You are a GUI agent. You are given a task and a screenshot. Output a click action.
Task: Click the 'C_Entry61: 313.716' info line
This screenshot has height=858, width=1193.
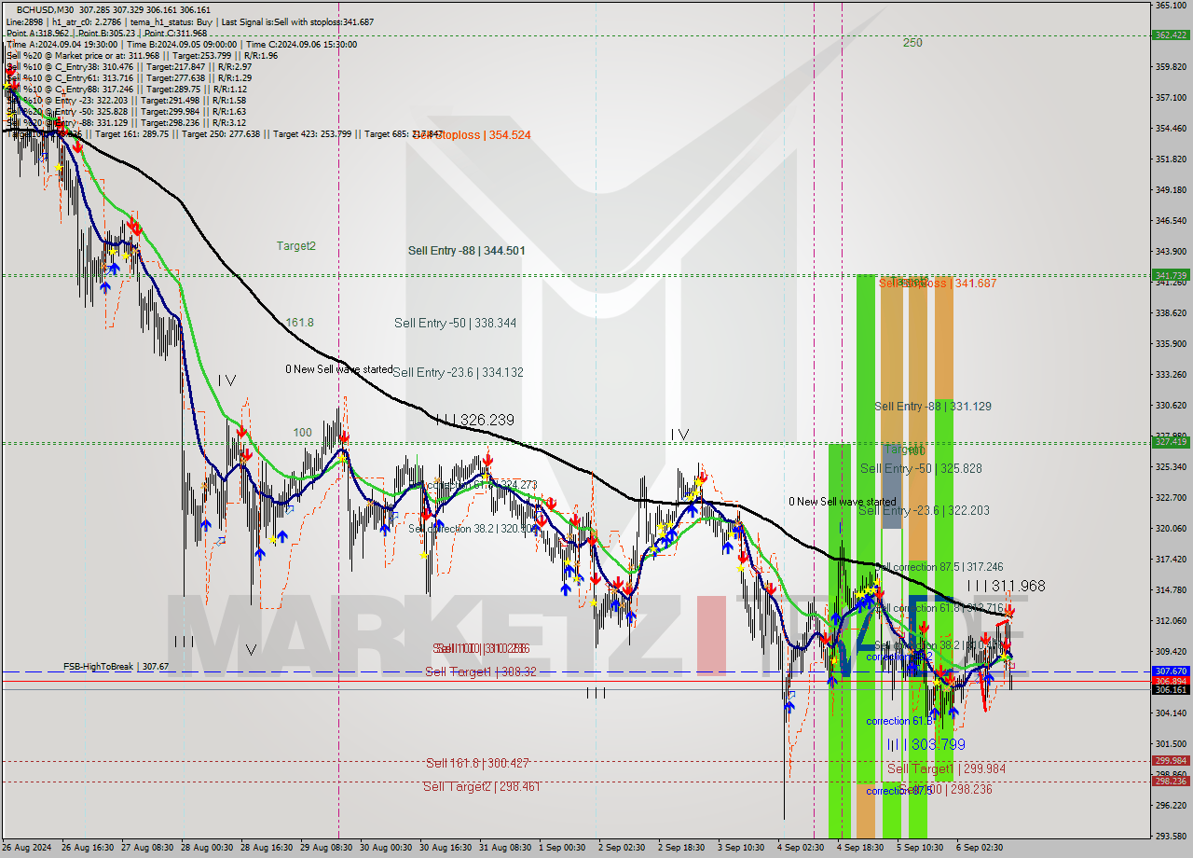click(x=129, y=77)
